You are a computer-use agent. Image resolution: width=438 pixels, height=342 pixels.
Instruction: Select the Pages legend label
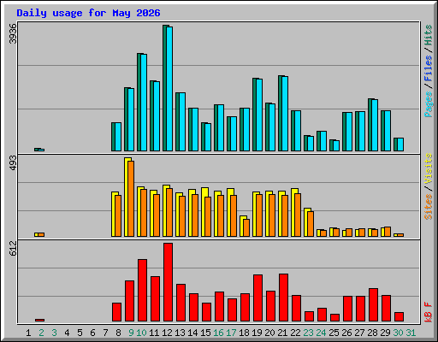point(428,104)
